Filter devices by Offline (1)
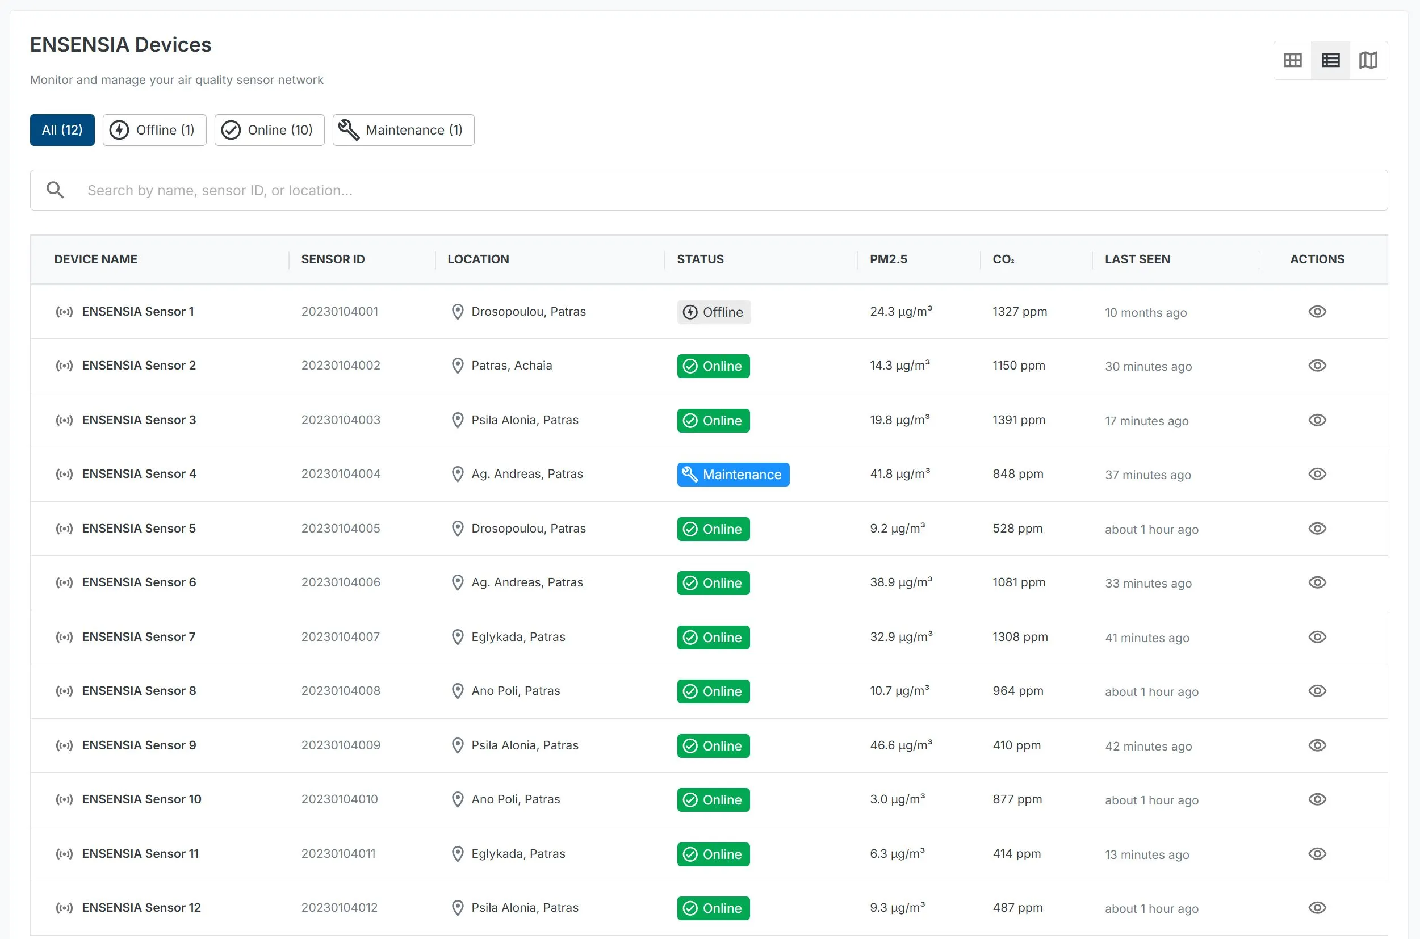The image size is (1420, 939). click(x=154, y=130)
